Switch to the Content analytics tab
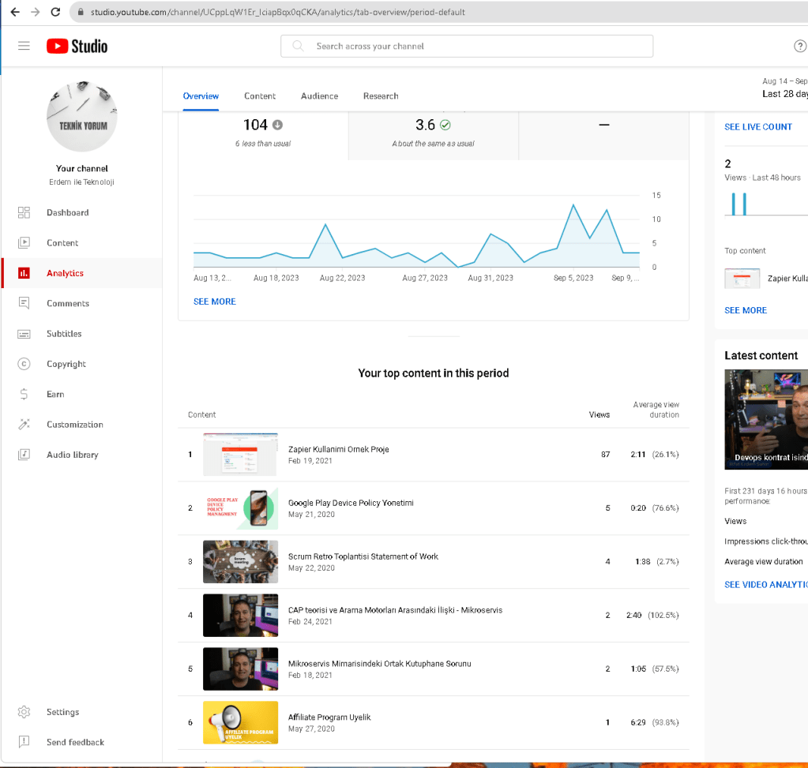 pos(260,96)
